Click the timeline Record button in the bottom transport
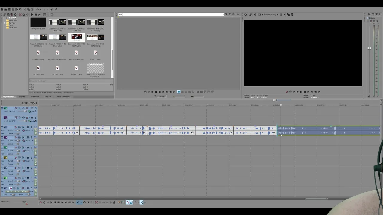383x215 pixels. [40, 202]
